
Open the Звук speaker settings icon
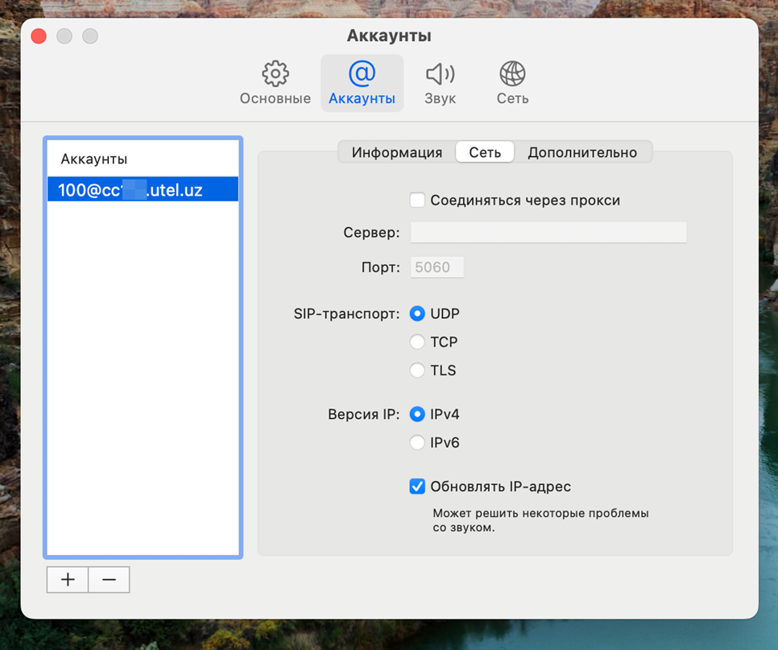tap(440, 84)
